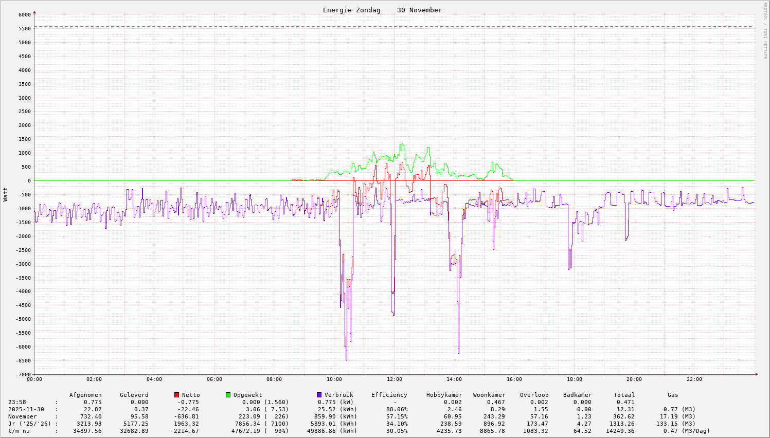The image size is (770, 438).
Task: Select the 12:00 time axis label
Action: pyautogui.click(x=394, y=379)
